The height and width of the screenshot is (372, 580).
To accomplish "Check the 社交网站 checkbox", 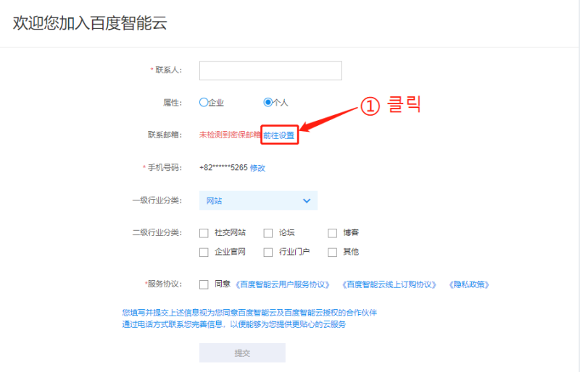I will 204,233.
